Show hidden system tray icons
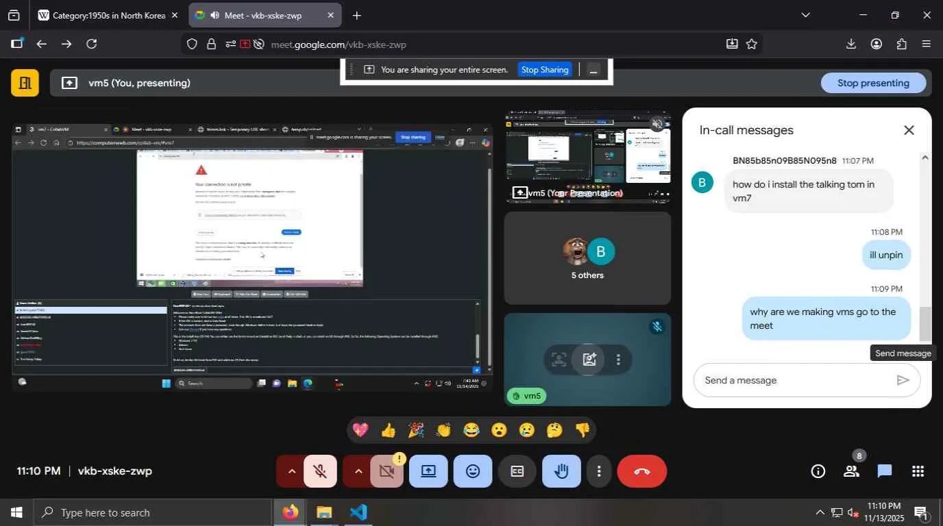The image size is (943, 526). 820,512
